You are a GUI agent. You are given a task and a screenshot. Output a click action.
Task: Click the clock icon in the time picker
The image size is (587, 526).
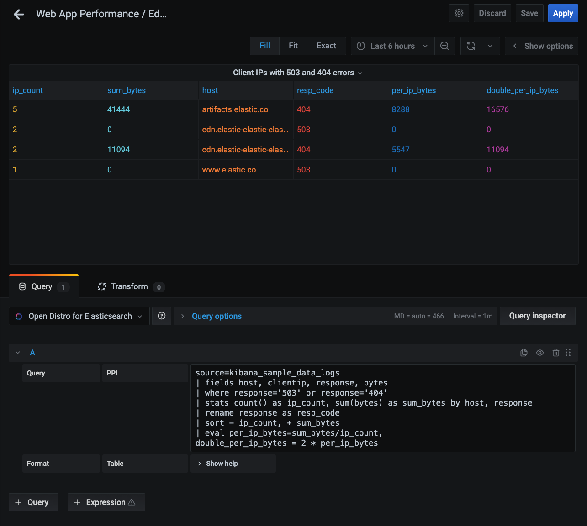pos(360,46)
